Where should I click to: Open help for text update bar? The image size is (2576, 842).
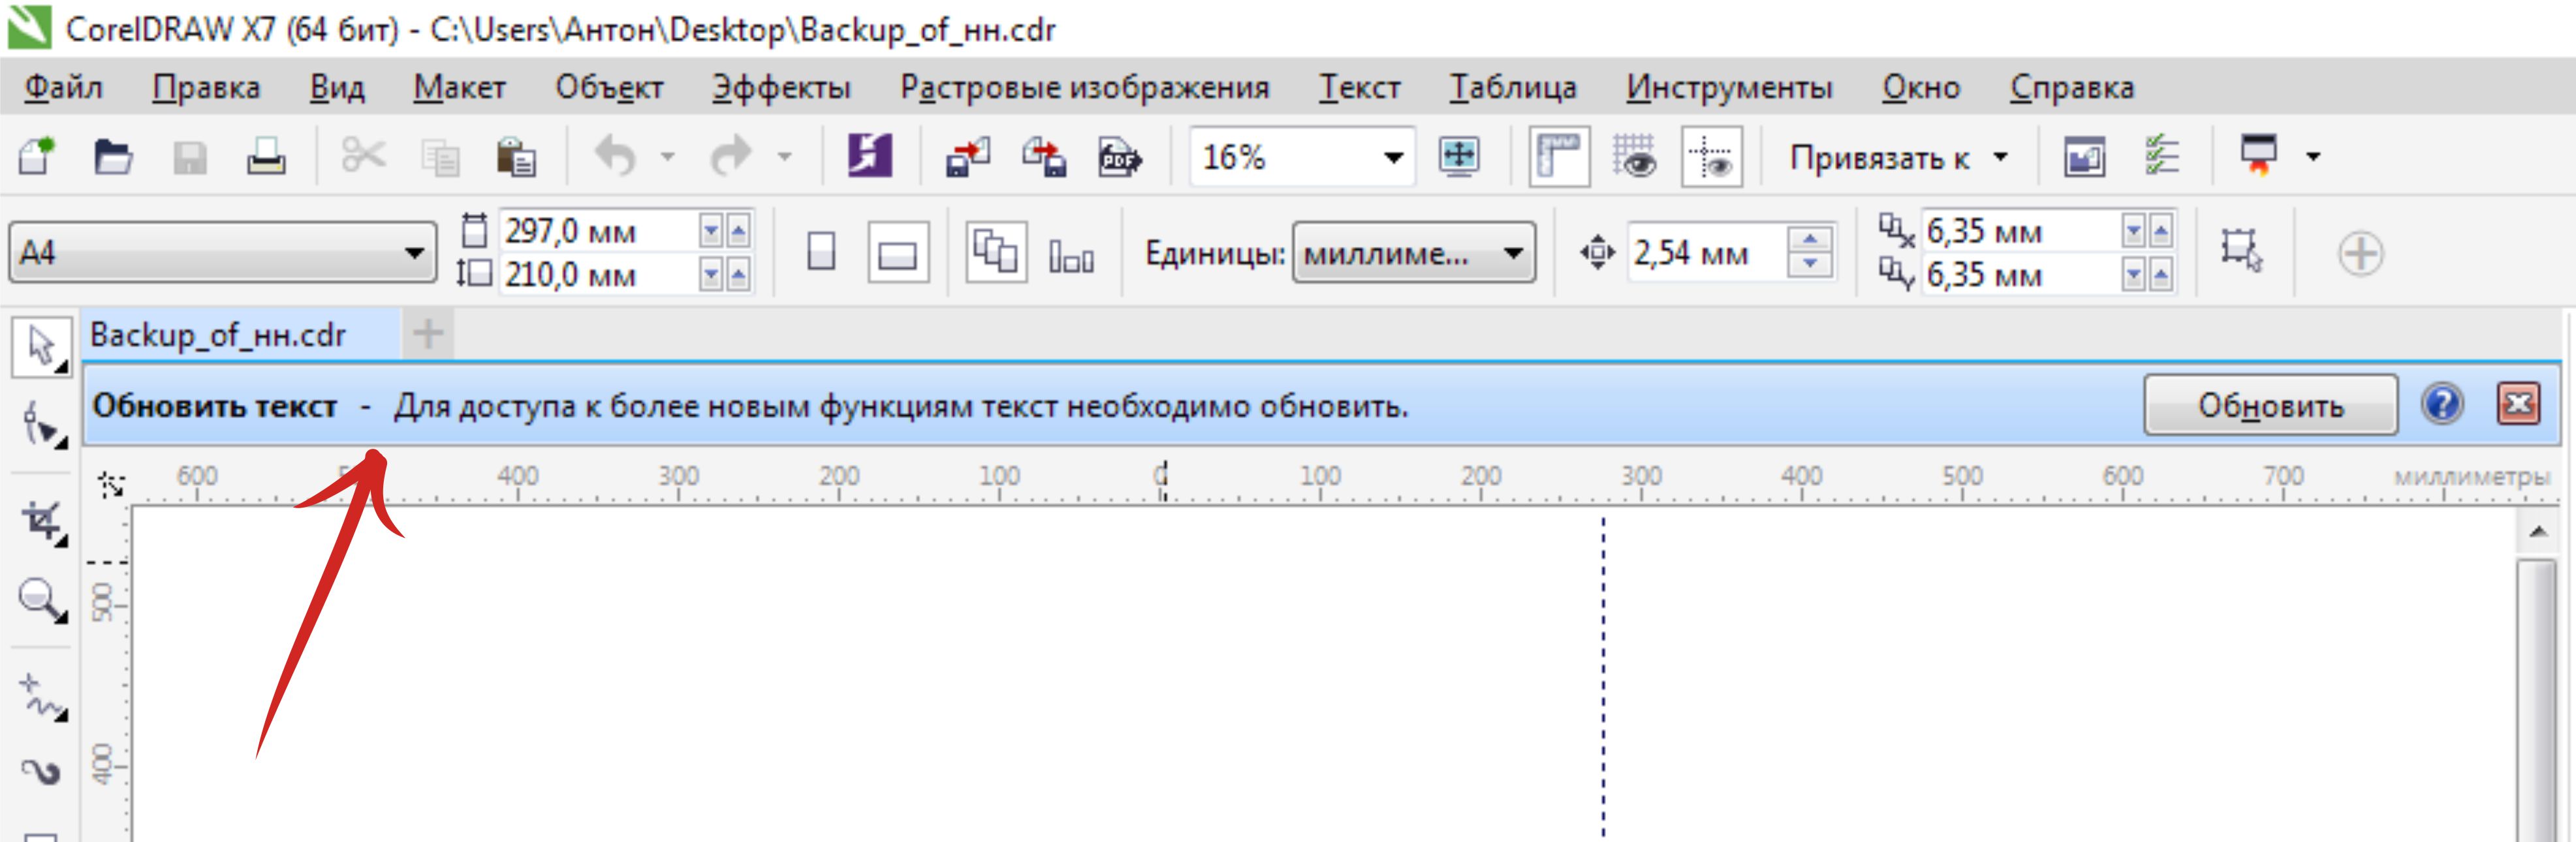click(x=2441, y=404)
